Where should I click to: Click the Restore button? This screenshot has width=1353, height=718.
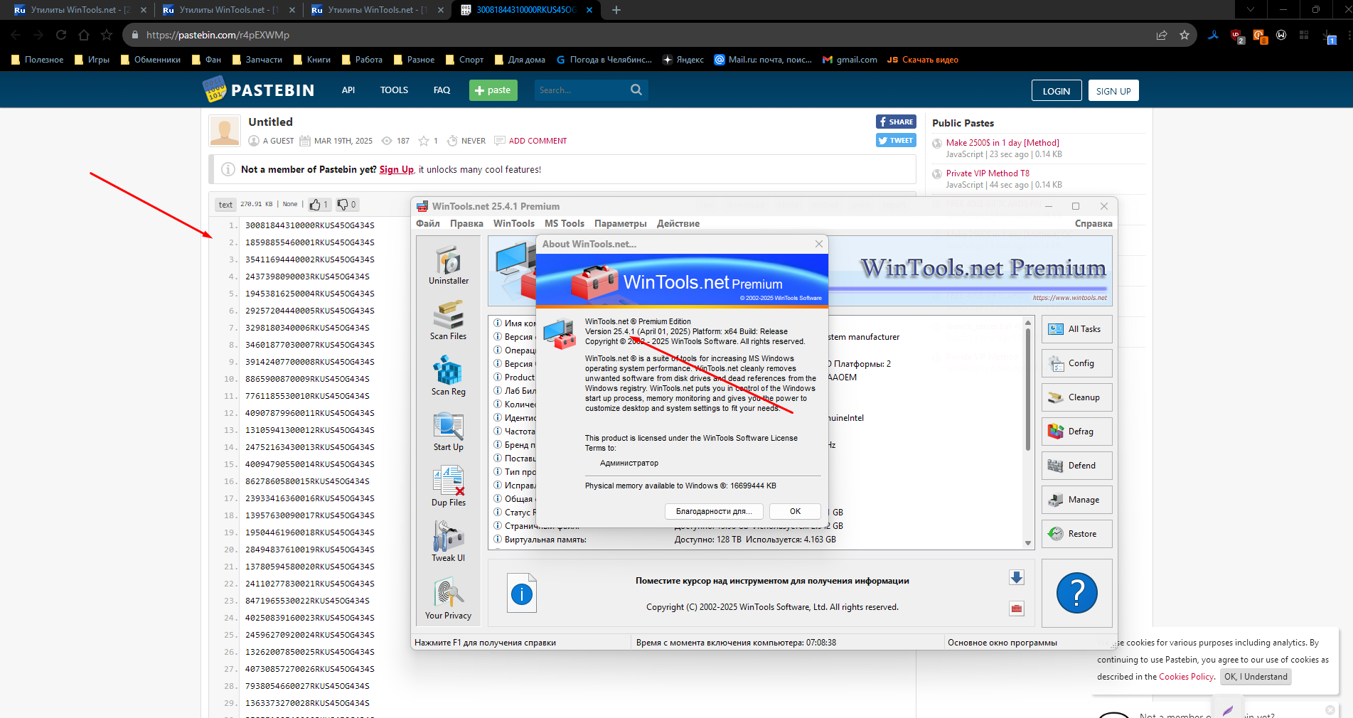[1077, 534]
